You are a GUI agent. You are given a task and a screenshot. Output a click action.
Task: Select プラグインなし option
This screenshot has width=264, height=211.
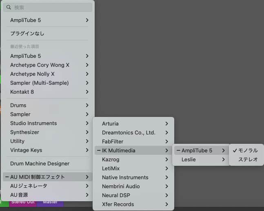pyautogui.click(x=48, y=33)
